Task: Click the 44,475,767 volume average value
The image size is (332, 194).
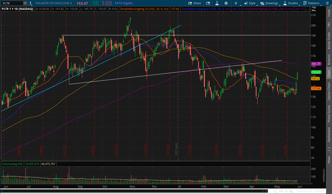Action: [x=49, y=164]
